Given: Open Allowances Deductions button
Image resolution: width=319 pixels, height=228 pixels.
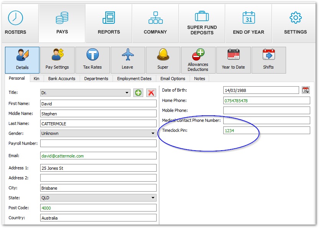Looking at the screenshot, I should [198, 60].
